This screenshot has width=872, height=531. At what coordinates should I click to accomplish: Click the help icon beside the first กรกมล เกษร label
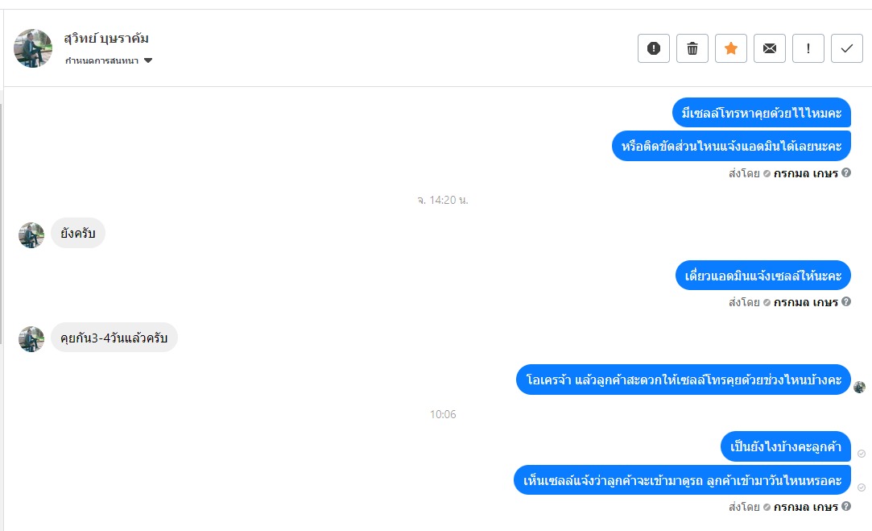846,172
